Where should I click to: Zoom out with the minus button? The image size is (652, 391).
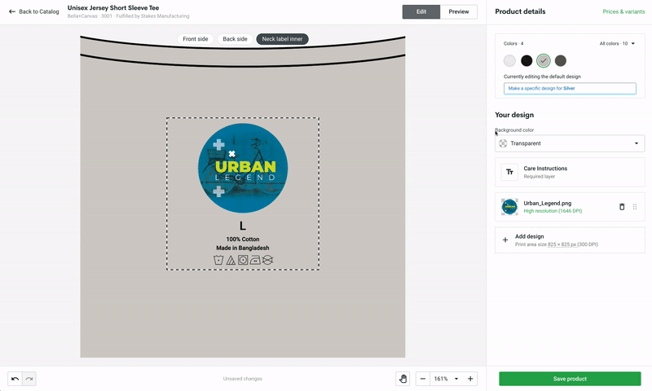pyautogui.click(x=423, y=379)
